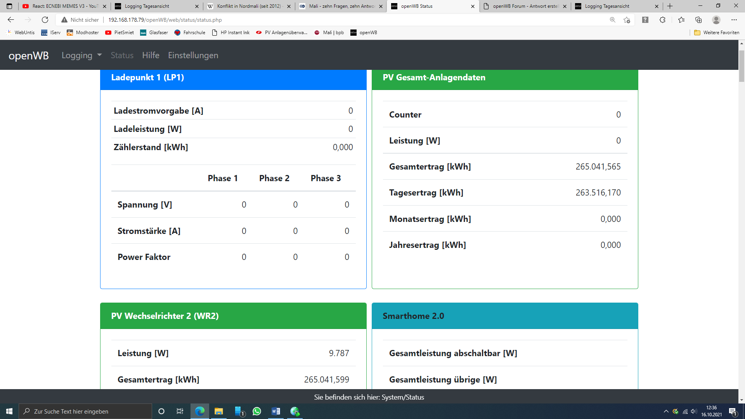Show hidden system tray icons chevron
Image resolution: width=745 pixels, height=419 pixels.
[x=666, y=411]
